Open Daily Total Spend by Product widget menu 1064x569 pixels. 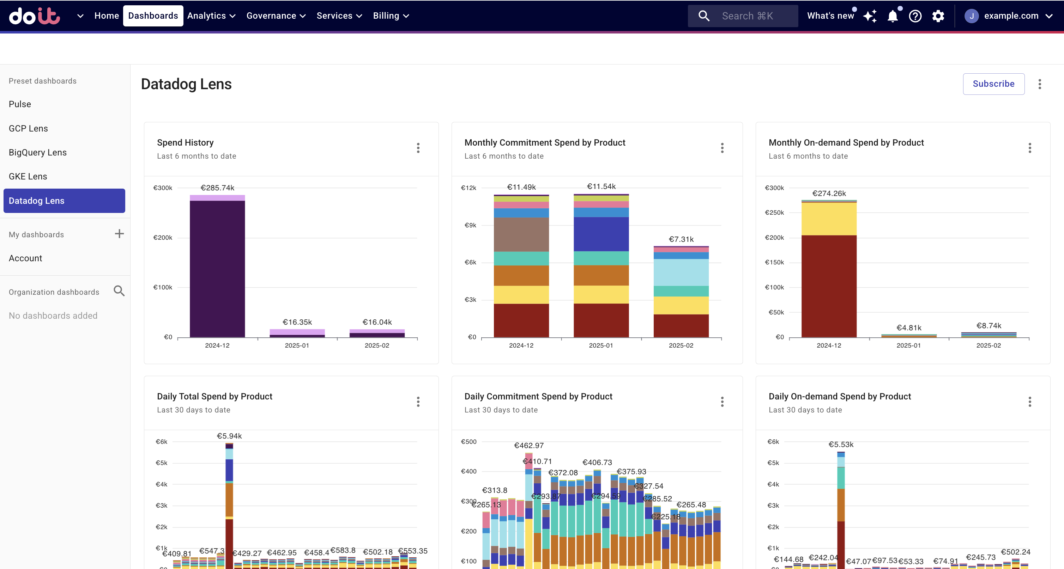[418, 402]
